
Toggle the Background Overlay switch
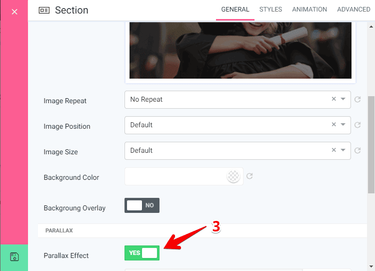(x=142, y=205)
